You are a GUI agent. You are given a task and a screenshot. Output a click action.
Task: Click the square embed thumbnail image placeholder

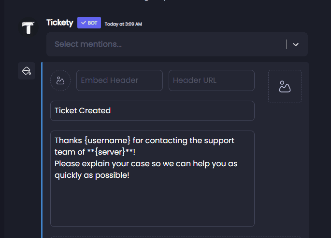285,87
